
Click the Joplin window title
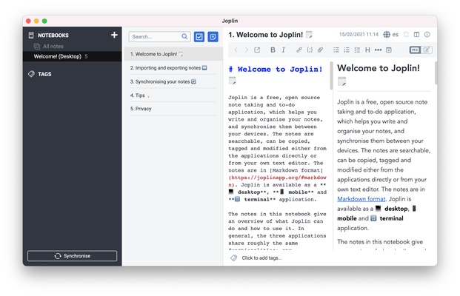pos(230,21)
